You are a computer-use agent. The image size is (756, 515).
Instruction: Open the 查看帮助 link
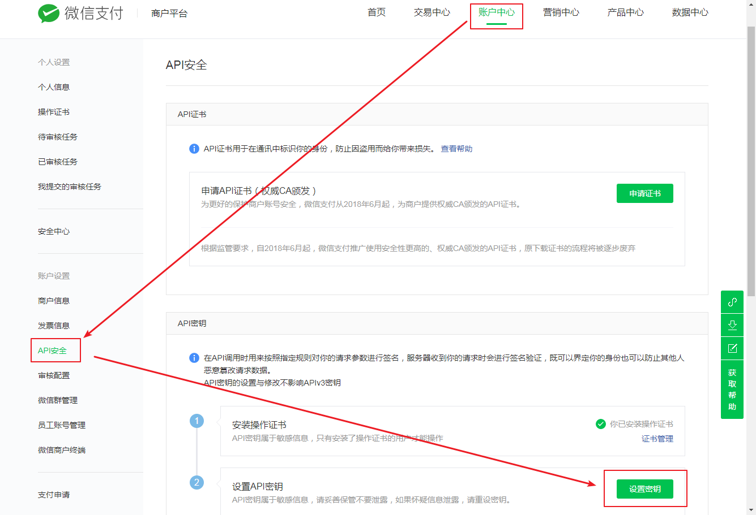pos(456,149)
